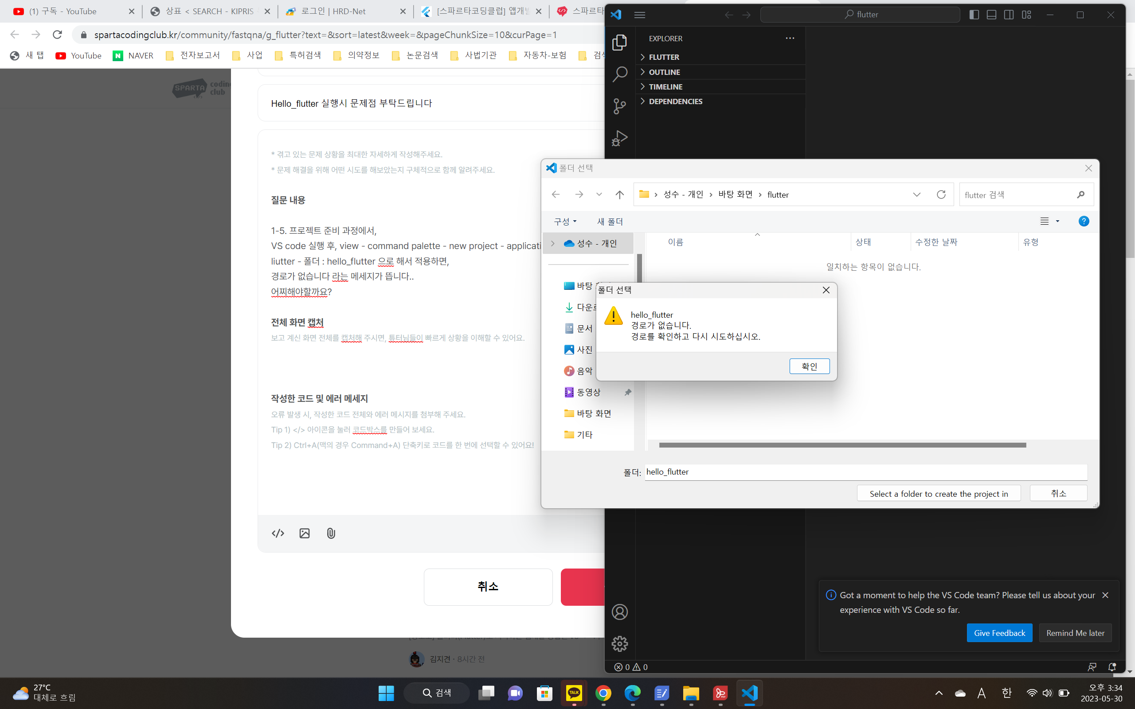
Task: Click 바탕 화면 in the address breadcrumb
Action: pyautogui.click(x=735, y=195)
